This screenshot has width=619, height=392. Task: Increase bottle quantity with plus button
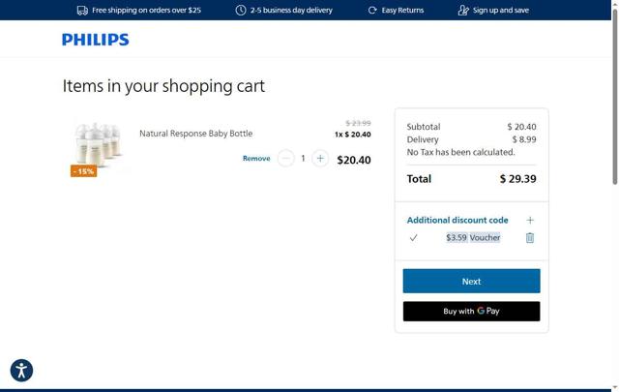pyautogui.click(x=320, y=158)
